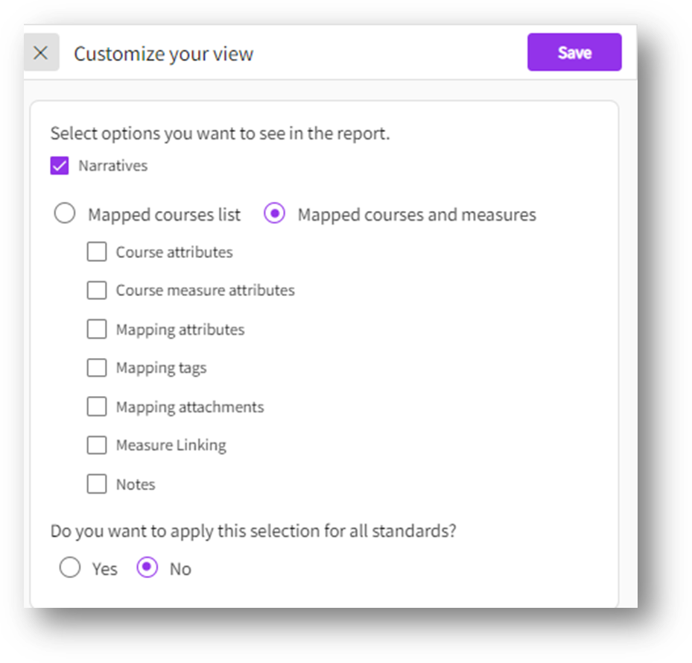692x663 pixels.
Task: Click the 'Mapping attachments' label text
Action: pos(189,406)
